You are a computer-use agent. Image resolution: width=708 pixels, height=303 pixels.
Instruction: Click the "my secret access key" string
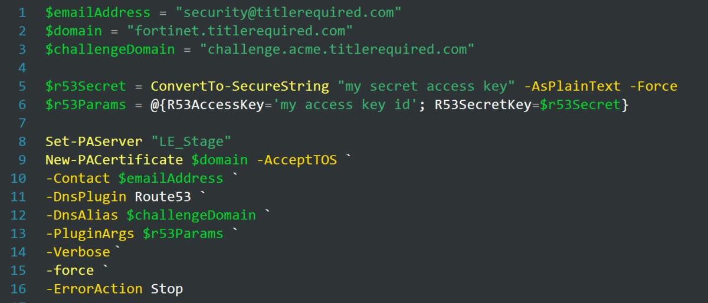(427, 86)
